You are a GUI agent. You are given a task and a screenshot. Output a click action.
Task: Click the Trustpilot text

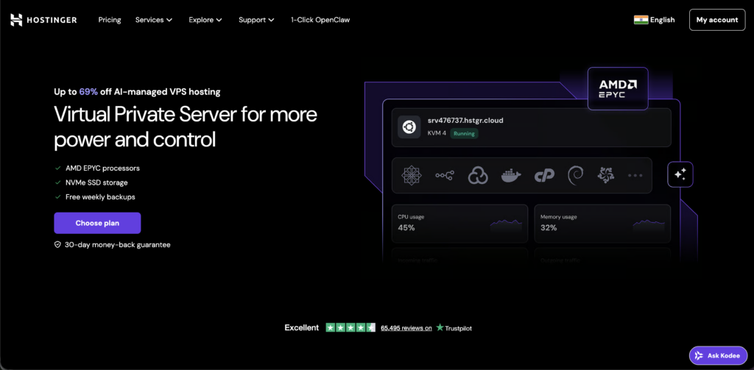(458, 328)
